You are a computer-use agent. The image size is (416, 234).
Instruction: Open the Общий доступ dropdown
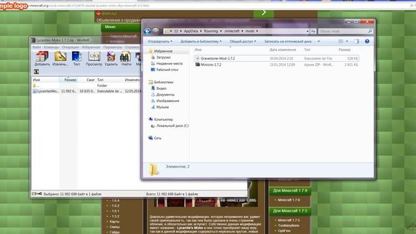(x=242, y=42)
